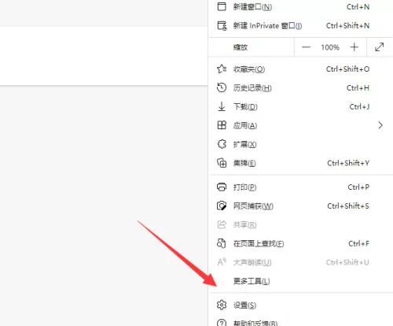Screen dimensions: 393x326
Task: Click the Ctrl+H shortcut text
Action: pyautogui.click(x=358, y=88)
